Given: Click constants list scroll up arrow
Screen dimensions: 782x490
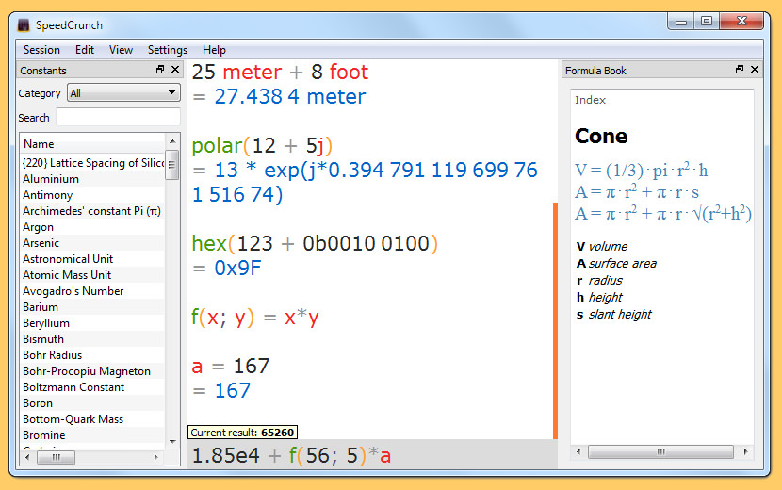Looking at the screenshot, I should [x=172, y=141].
